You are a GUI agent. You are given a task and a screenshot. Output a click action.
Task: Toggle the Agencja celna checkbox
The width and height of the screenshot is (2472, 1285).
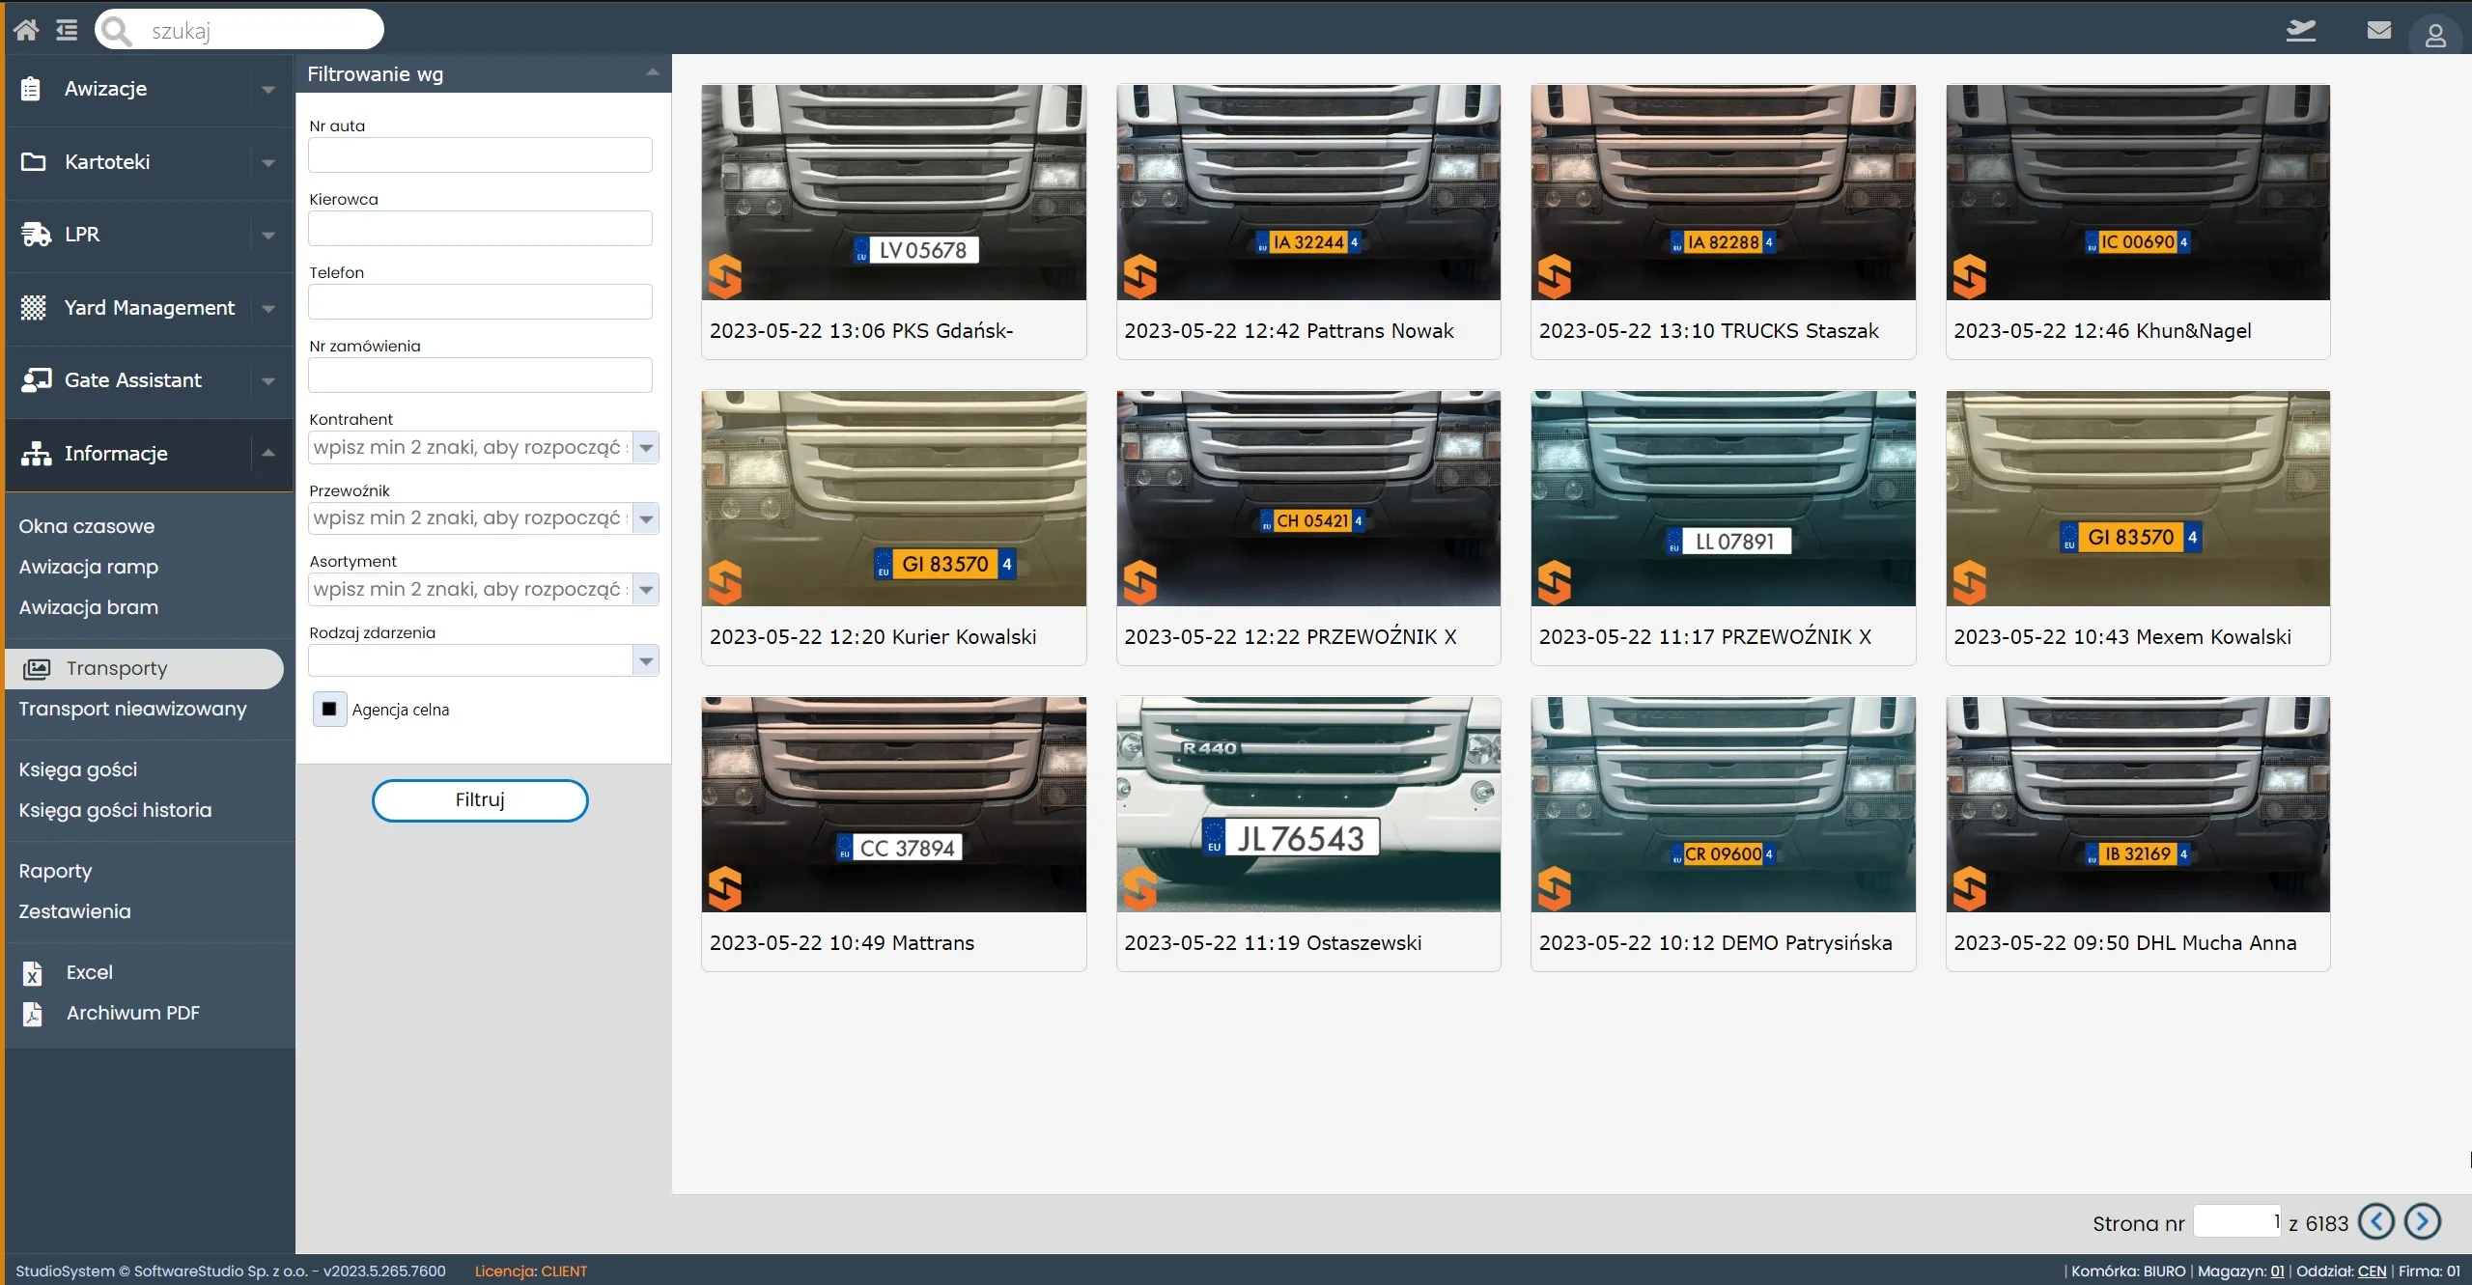[329, 709]
